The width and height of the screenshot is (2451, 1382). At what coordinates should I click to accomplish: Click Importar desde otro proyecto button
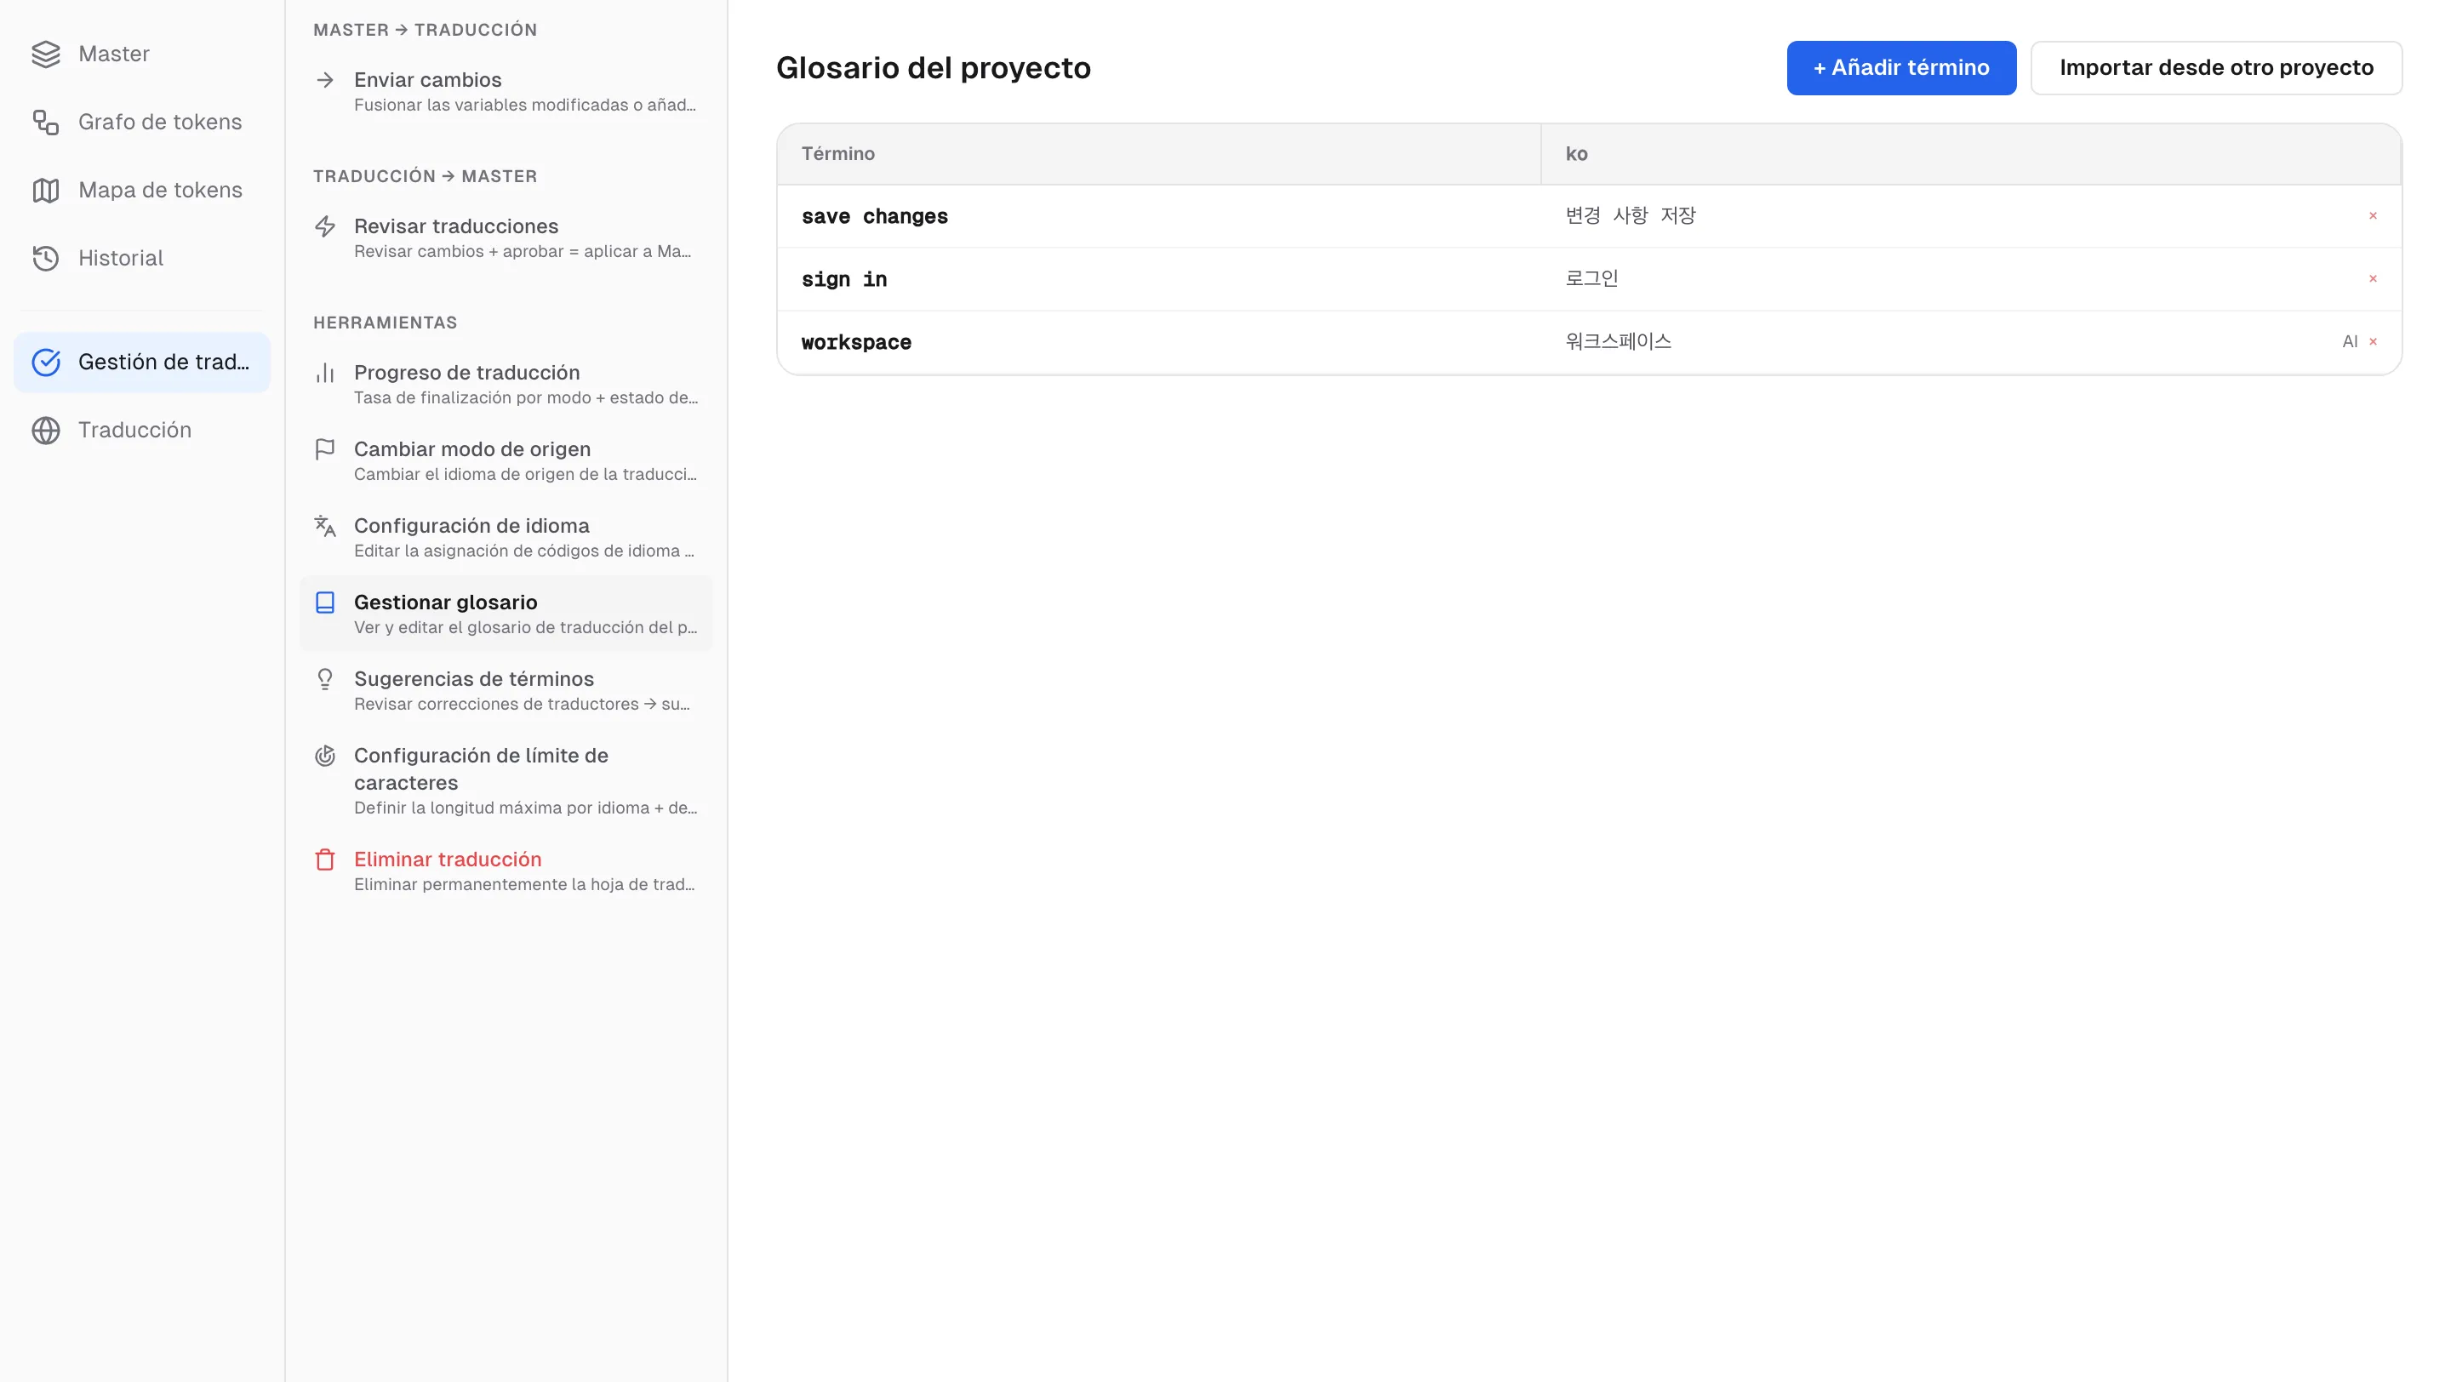[2216, 67]
